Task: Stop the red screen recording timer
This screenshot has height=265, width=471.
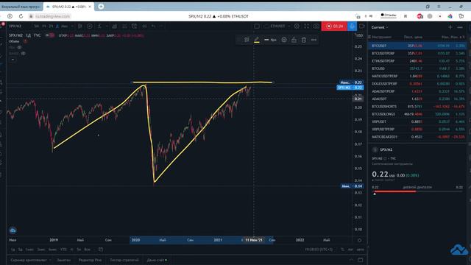Action: point(334,26)
